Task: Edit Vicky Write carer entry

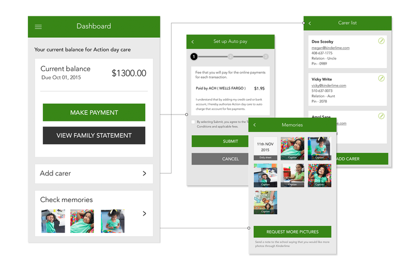Action: (x=381, y=78)
